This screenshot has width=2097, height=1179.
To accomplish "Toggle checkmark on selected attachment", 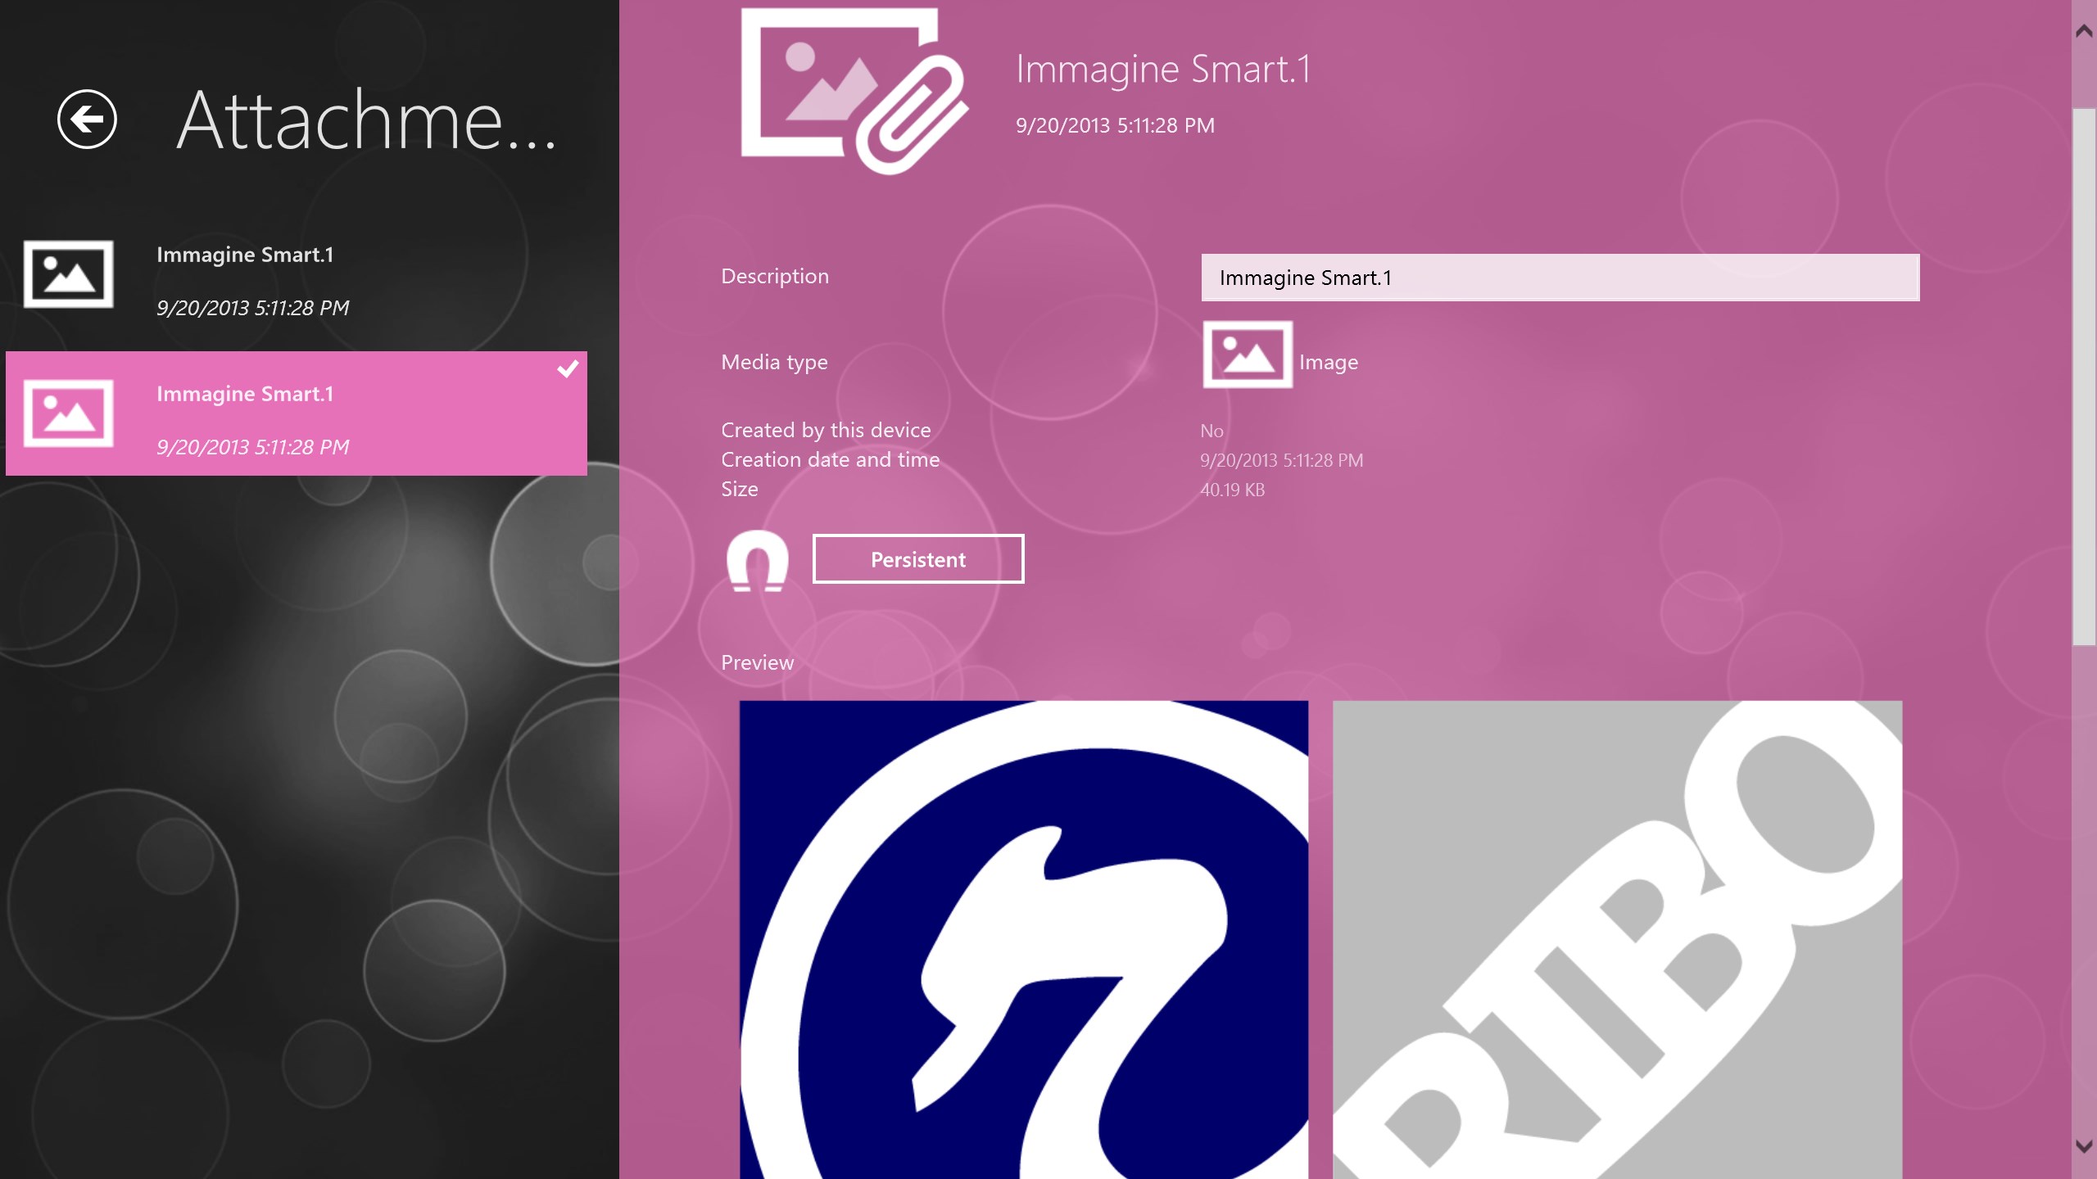I will pyautogui.click(x=568, y=369).
